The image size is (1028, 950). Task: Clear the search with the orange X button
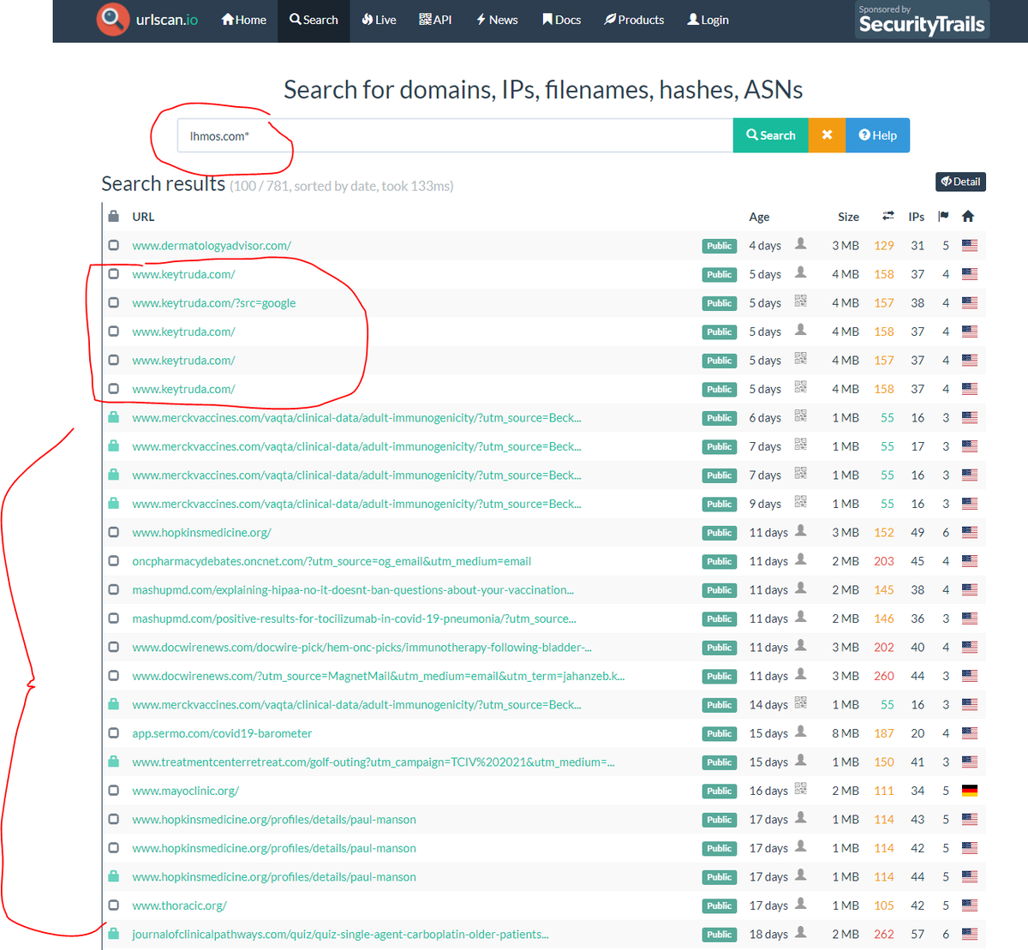click(x=827, y=135)
